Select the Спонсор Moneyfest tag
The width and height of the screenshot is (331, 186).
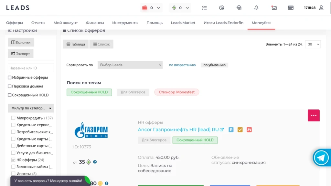click(177, 92)
